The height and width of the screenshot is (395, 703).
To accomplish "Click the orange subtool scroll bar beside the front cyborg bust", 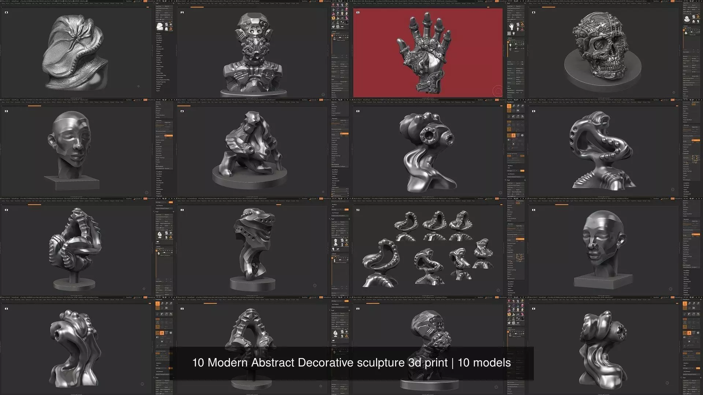I will (332, 45).
